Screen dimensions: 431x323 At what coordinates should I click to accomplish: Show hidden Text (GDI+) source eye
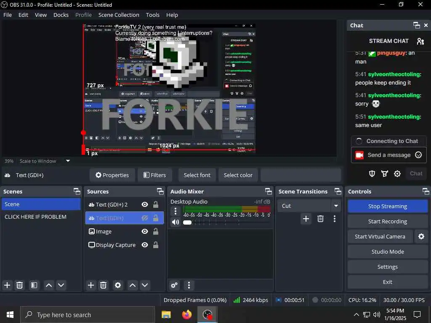point(145,218)
